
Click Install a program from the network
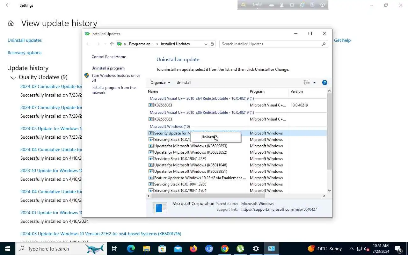pos(113,90)
